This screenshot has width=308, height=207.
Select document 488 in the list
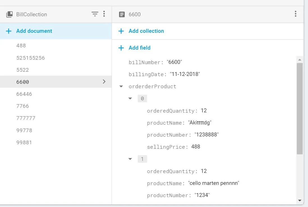[x=21, y=46]
